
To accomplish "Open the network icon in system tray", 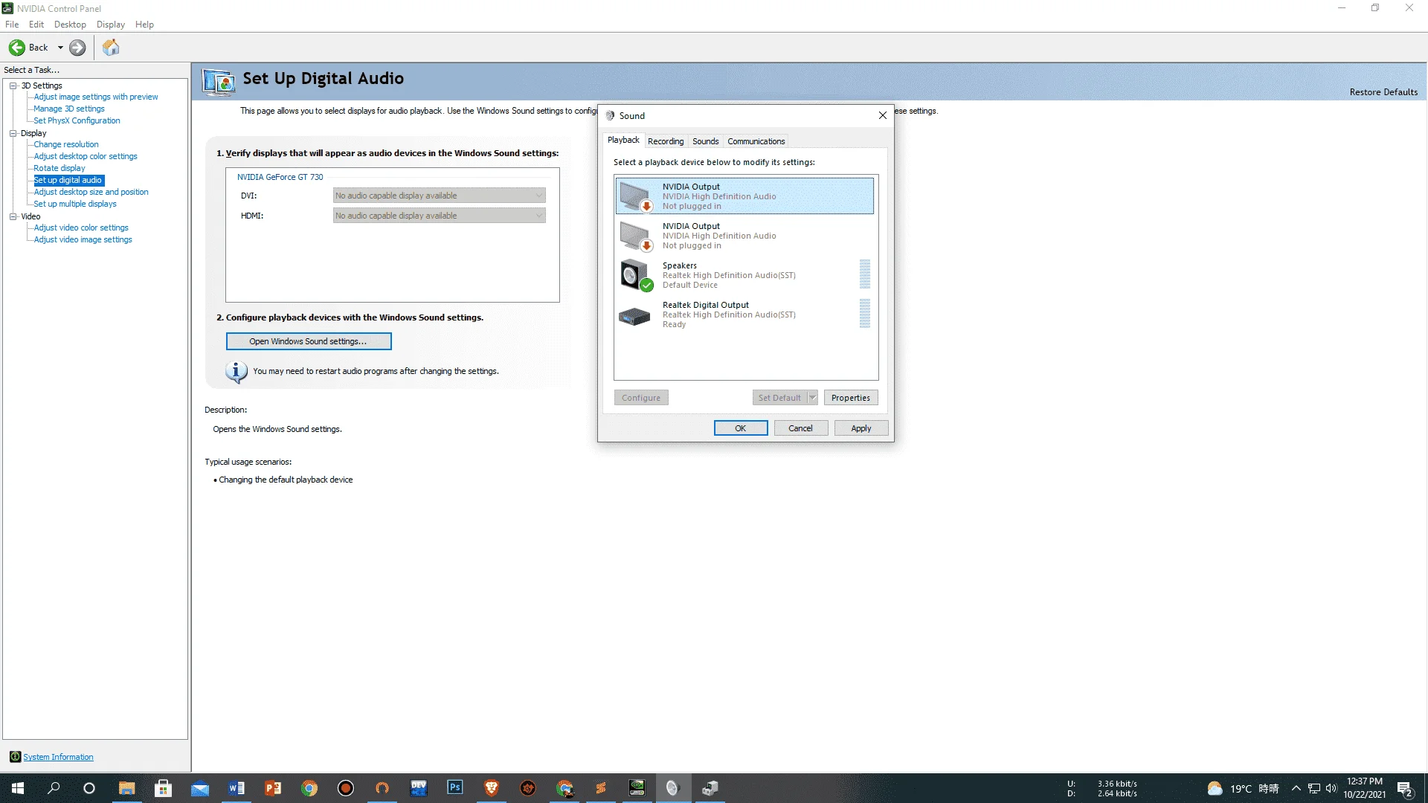I will point(1314,788).
